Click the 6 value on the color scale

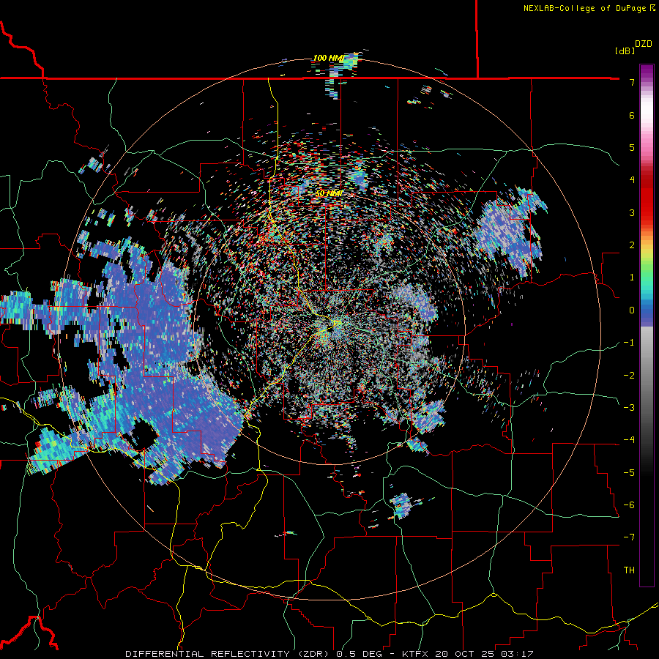[632, 115]
